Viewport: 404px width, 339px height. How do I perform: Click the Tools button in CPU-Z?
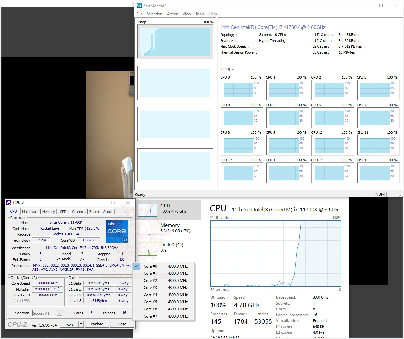(x=69, y=324)
